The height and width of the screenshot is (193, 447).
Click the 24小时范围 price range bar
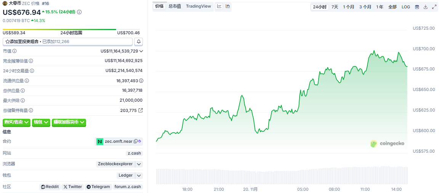(x=59, y=29)
